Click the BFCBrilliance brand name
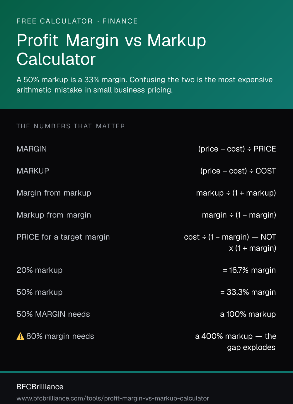 (40, 387)
